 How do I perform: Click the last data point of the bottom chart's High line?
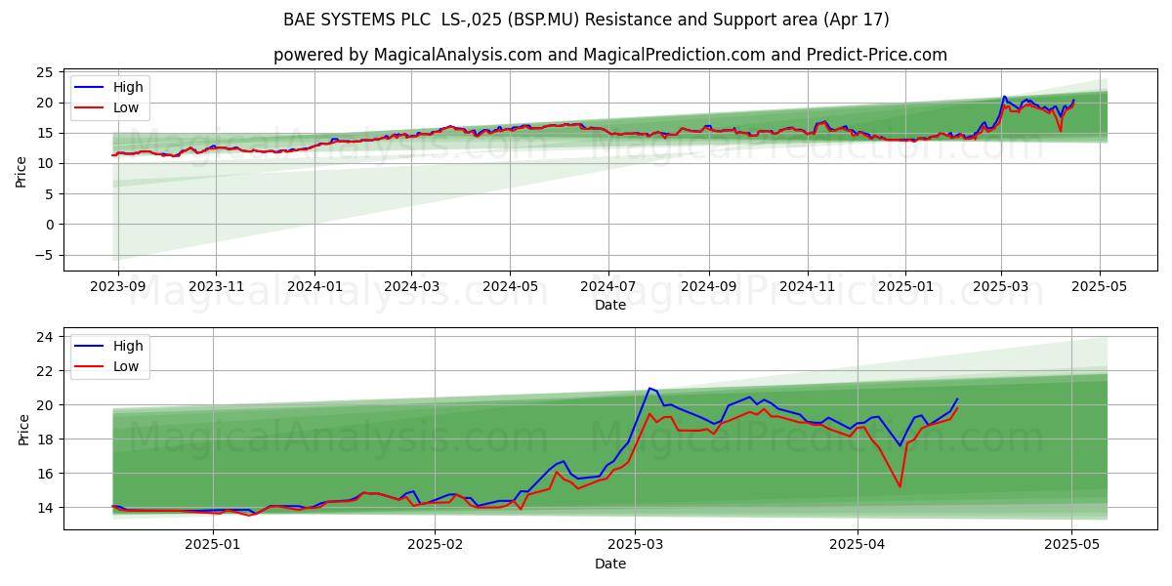tap(957, 398)
